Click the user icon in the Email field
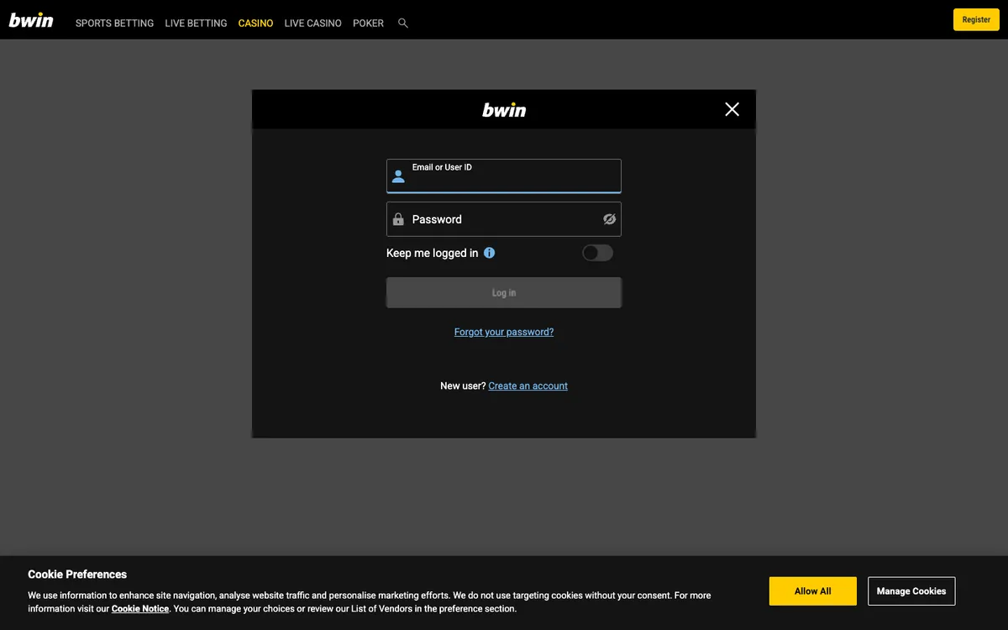Viewport: 1008px width, 630px height. (x=398, y=176)
